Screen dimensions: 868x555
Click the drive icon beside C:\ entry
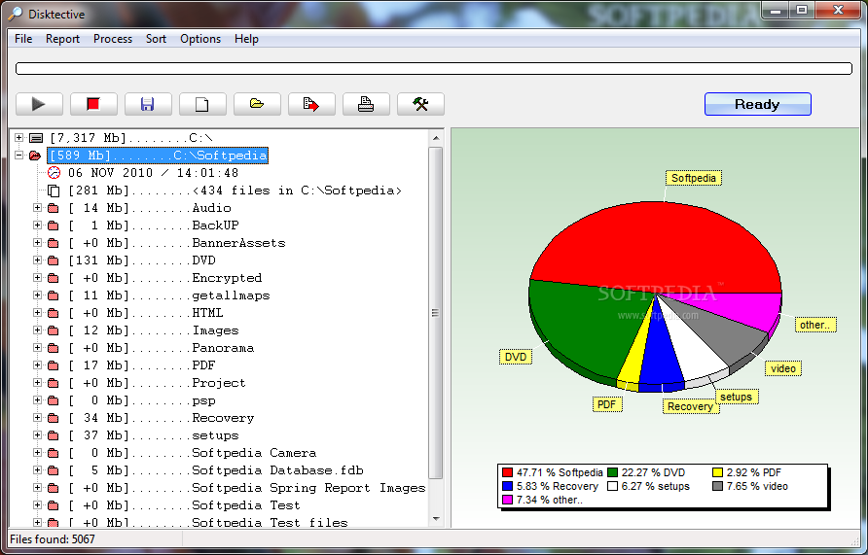pyautogui.click(x=36, y=138)
